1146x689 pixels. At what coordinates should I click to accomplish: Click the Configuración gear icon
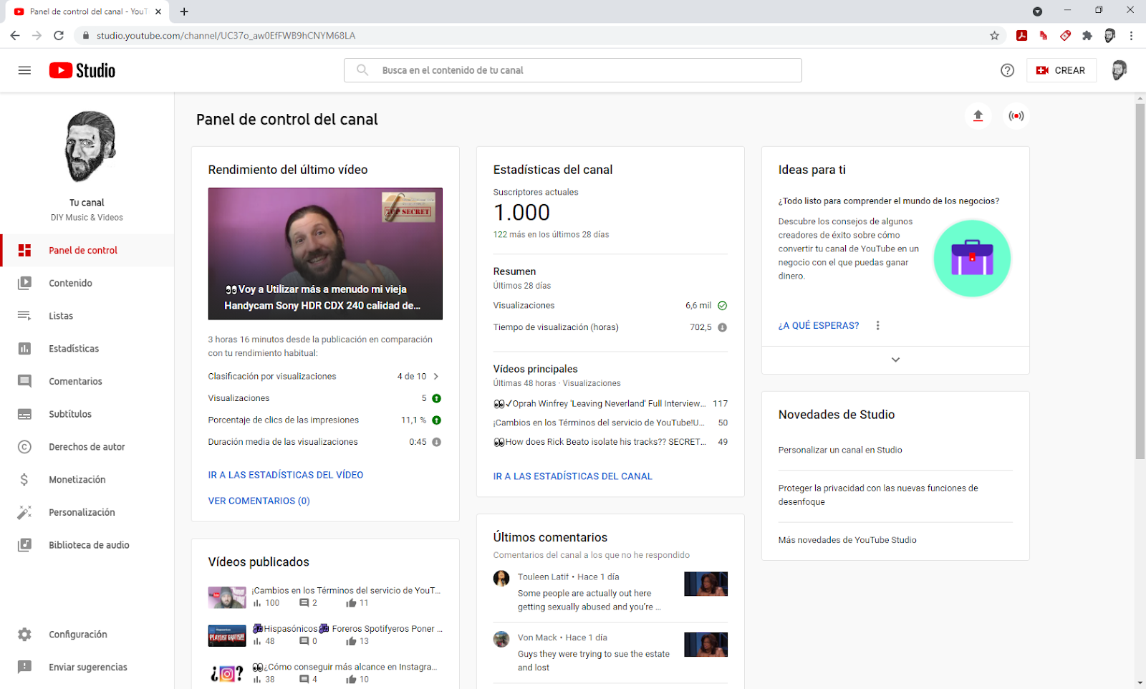pos(24,635)
